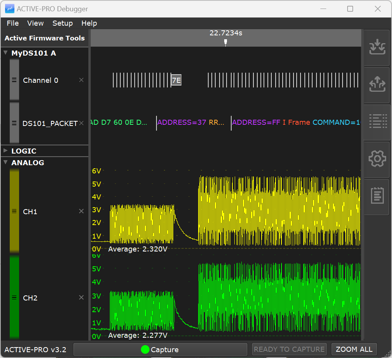Expand the LOGIC section
The height and width of the screenshot is (358, 392).
pos(5,151)
